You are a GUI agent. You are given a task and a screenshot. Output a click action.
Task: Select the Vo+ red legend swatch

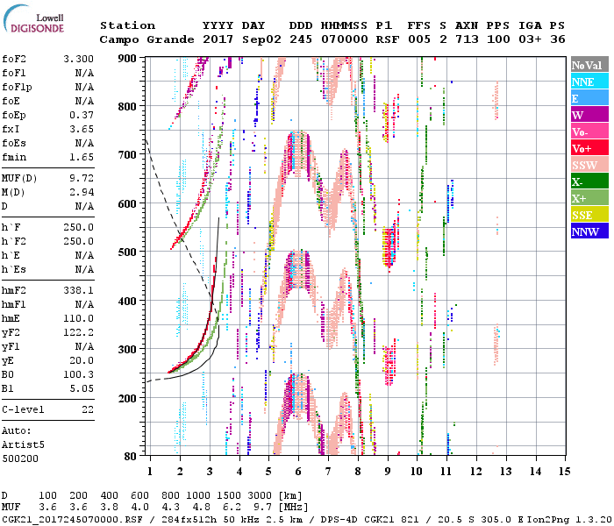click(x=589, y=148)
